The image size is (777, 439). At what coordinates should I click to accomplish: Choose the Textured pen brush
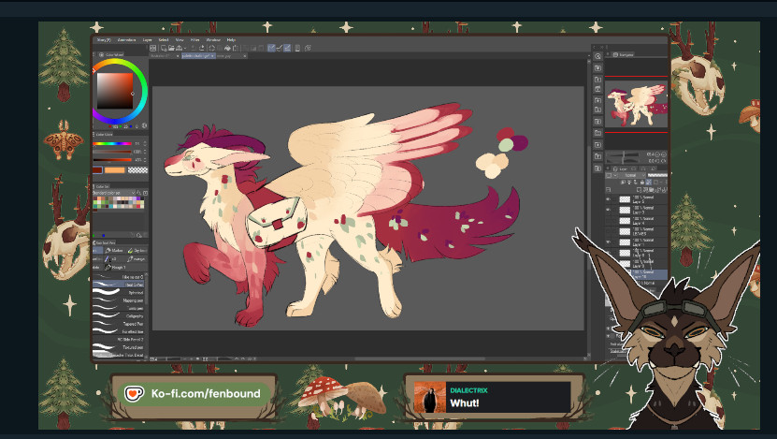pyautogui.click(x=118, y=347)
